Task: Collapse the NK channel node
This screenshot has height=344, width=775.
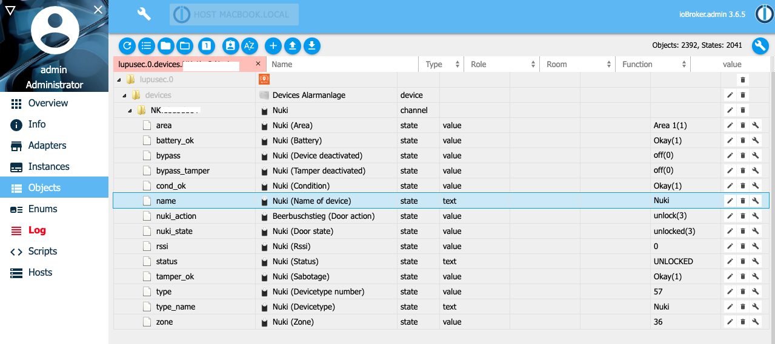Action: click(x=129, y=110)
